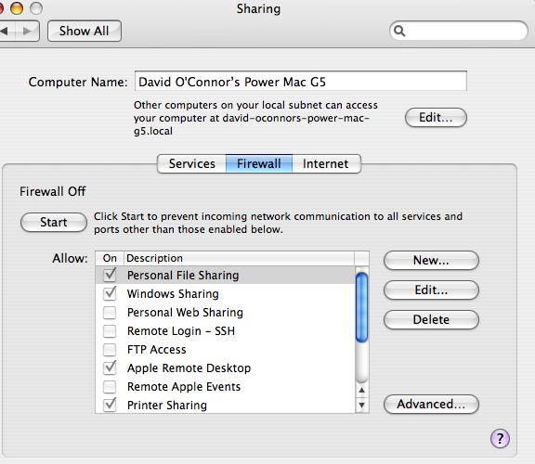
Task: Start the firewall with the Start button
Action: click(54, 223)
